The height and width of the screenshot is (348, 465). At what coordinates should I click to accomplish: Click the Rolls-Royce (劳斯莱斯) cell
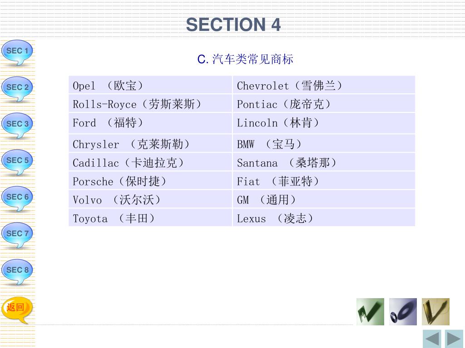coord(150,103)
